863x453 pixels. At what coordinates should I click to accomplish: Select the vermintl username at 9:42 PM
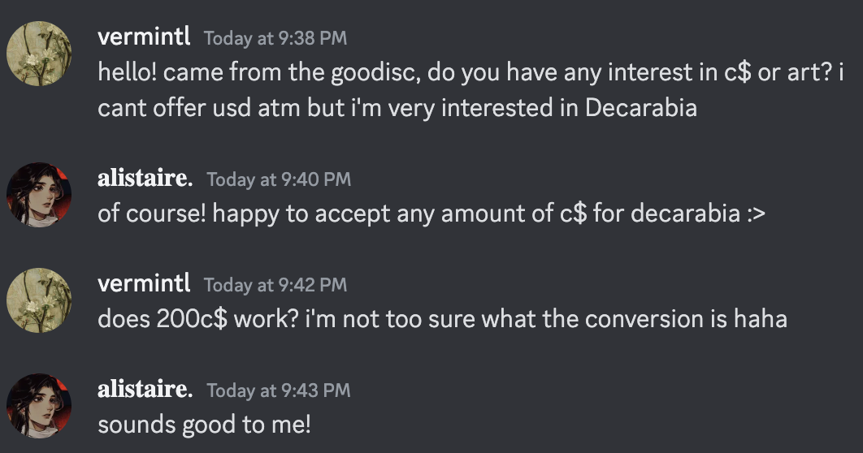tap(144, 284)
